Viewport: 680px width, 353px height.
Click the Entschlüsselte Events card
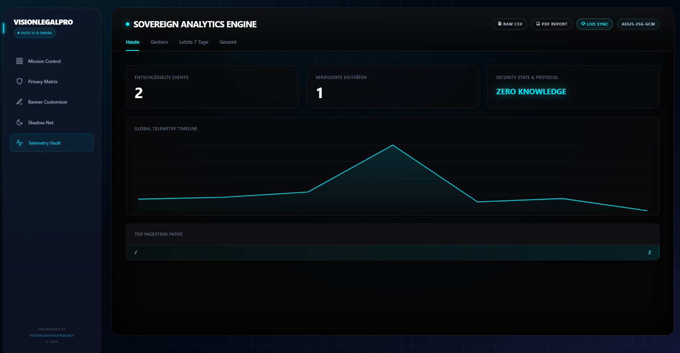212,87
